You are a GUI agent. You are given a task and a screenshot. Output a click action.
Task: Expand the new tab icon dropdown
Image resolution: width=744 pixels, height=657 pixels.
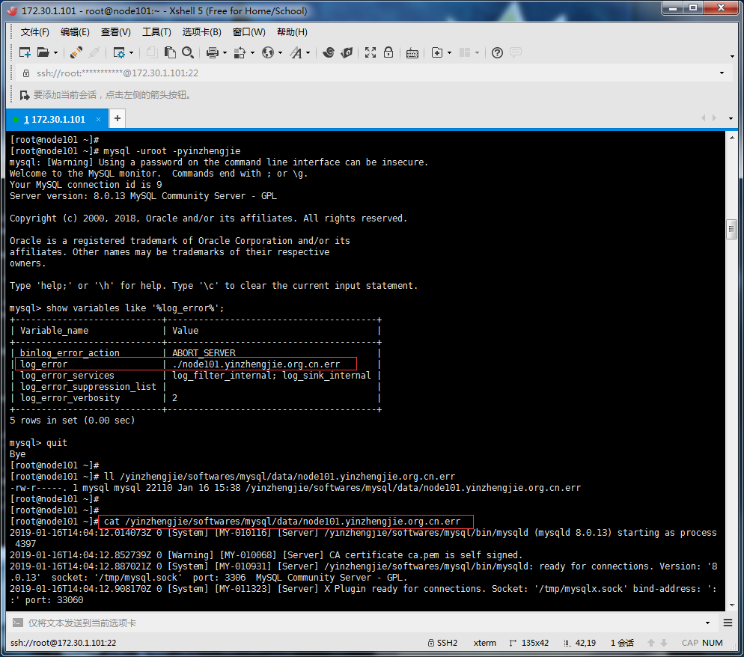coord(449,52)
